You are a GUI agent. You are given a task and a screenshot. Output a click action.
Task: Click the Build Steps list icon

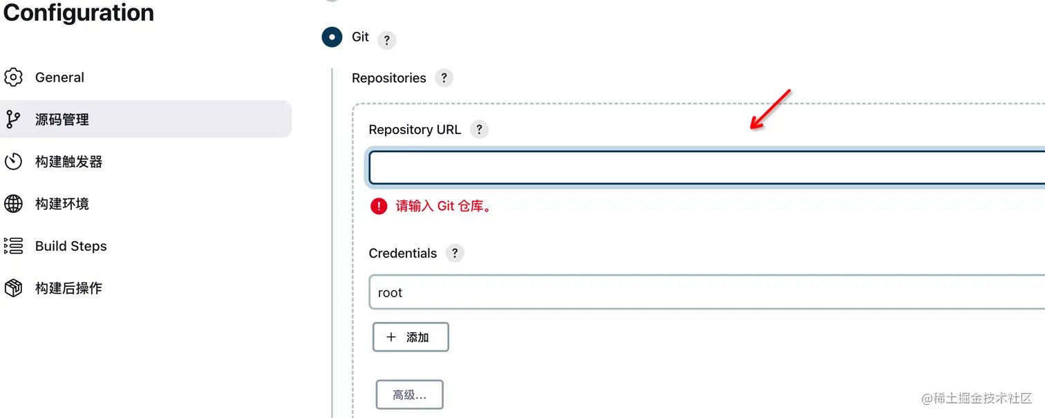tap(13, 246)
